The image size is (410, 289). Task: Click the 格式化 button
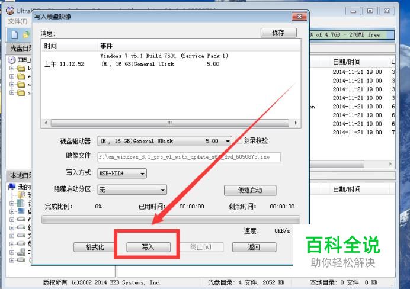pyautogui.click(x=95, y=247)
